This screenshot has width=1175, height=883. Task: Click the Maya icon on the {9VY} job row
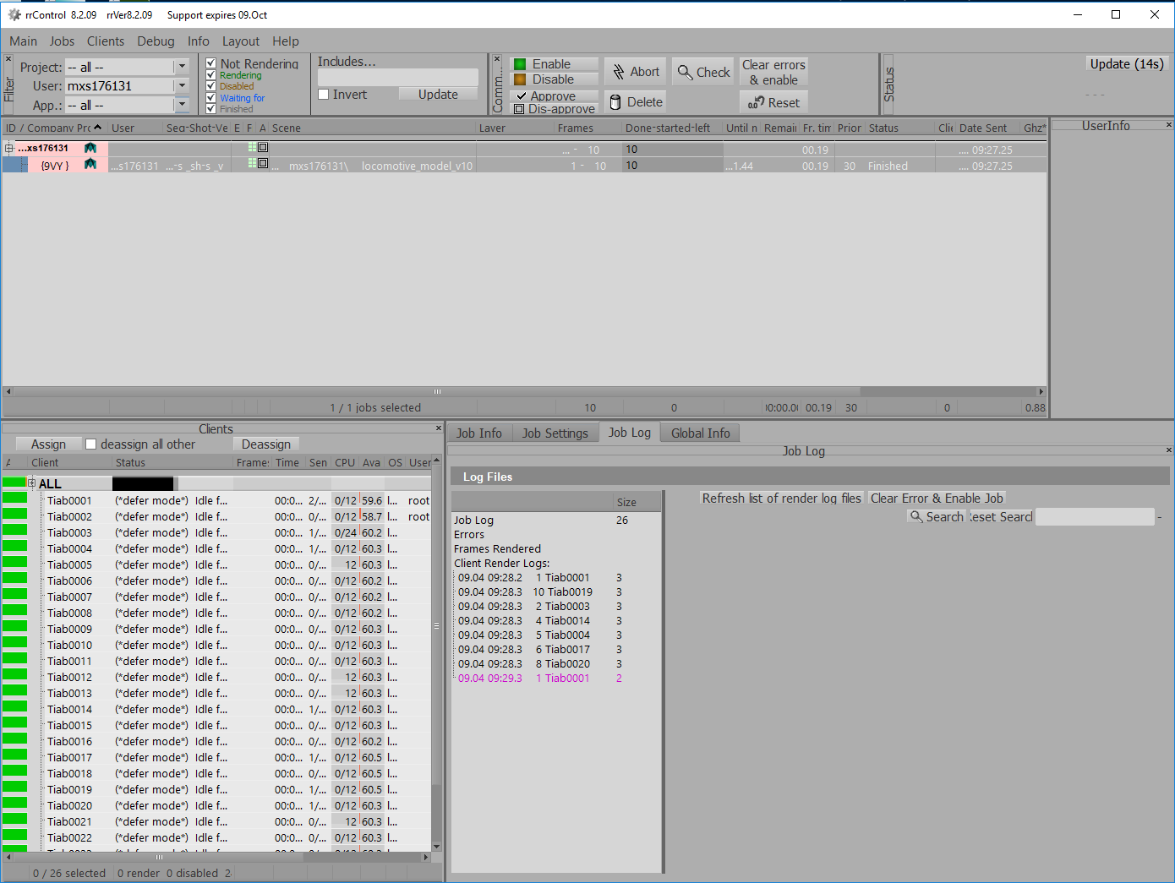point(90,165)
